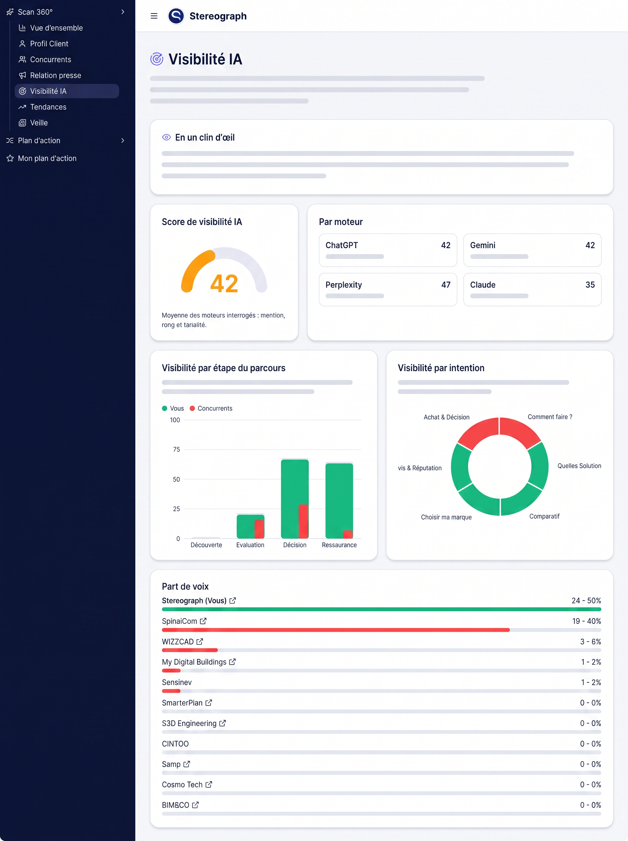Open the external link icon for My Digital Buildings
Image resolution: width=628 pixels, height=841 pixels.
233,662
